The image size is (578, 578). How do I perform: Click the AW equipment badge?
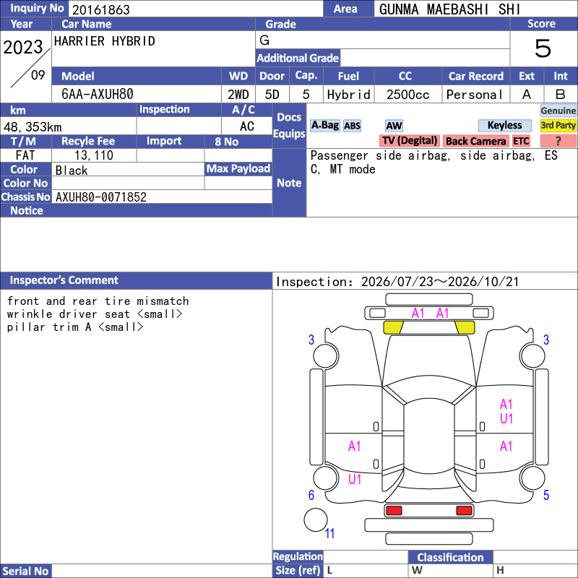pyautogui.click(x=394, y=126)
